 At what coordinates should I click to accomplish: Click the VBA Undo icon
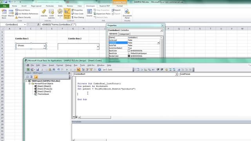(58, 70)
